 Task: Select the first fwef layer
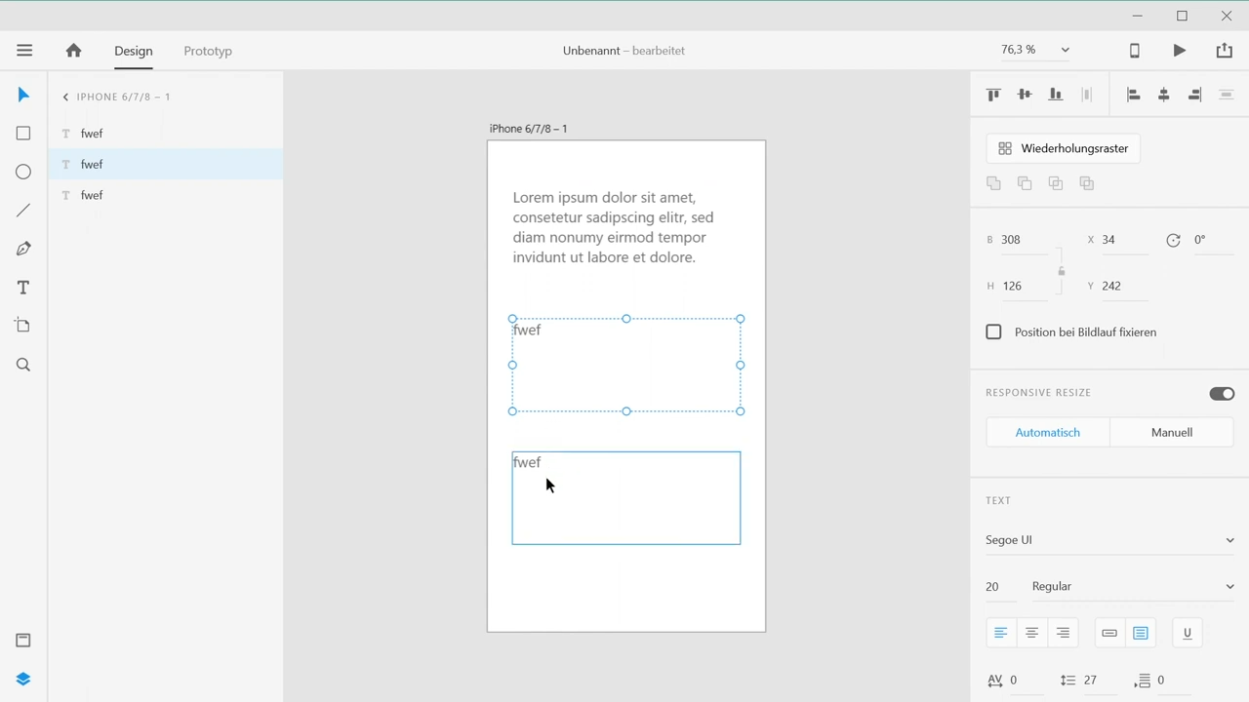166,134
